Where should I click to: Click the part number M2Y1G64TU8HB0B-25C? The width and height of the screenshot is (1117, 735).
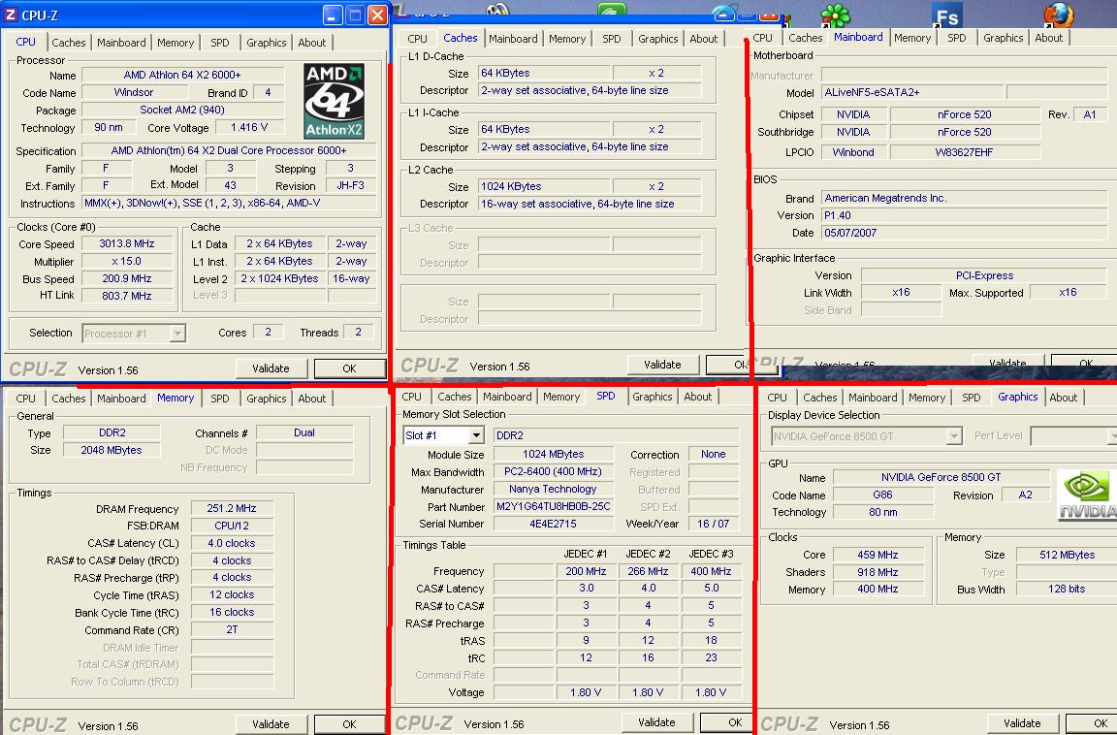pos(554,506)
